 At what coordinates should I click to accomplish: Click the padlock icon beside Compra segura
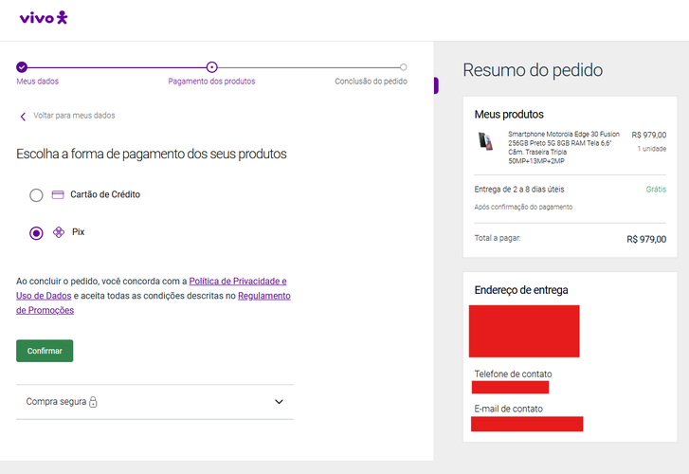(x=93, y=401)
